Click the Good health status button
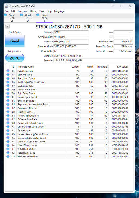This screenshot has height=198, width=139. pyautogui.click(x=15, y=41)
